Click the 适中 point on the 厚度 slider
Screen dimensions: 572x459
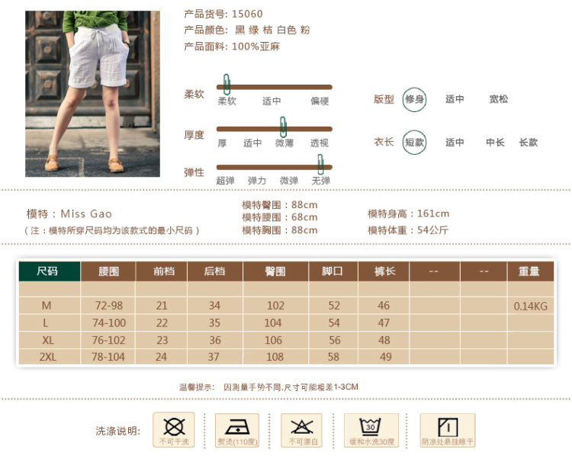(x=252, y=143)
